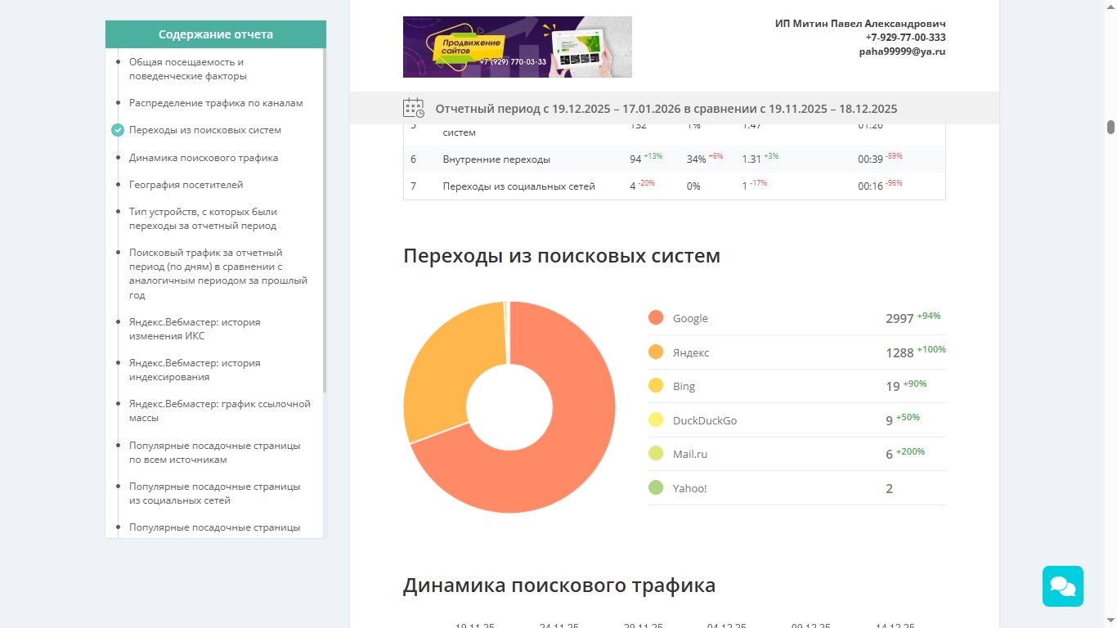The image size is (1117, 628).
Task: Go to Яндекс.Вебмастер: график ссылочной массы
Action: point(220,410)
